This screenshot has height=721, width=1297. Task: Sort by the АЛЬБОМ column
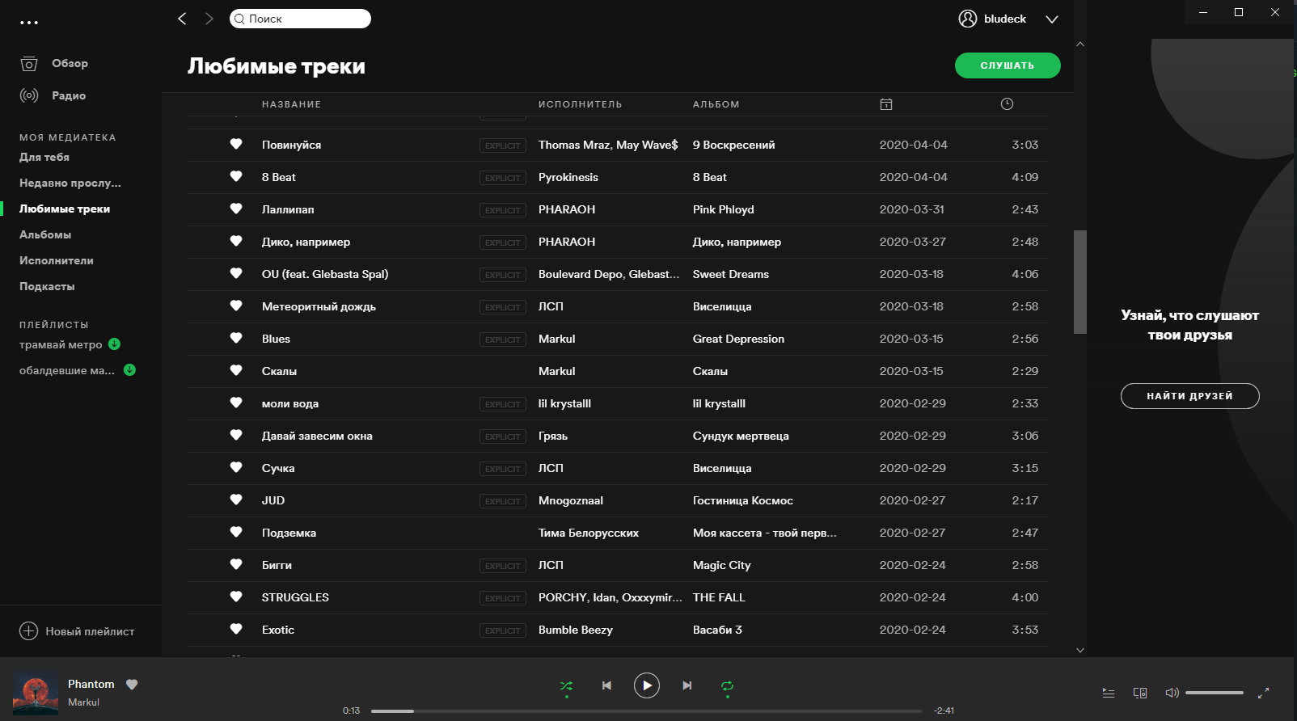(x=716, y=104)
